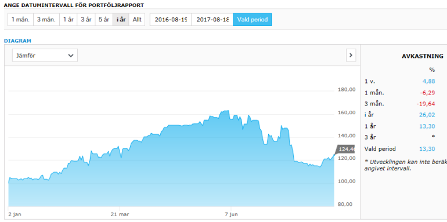Select the 3 mån. period button
This screenshot has width=447, height=222.
46,20
